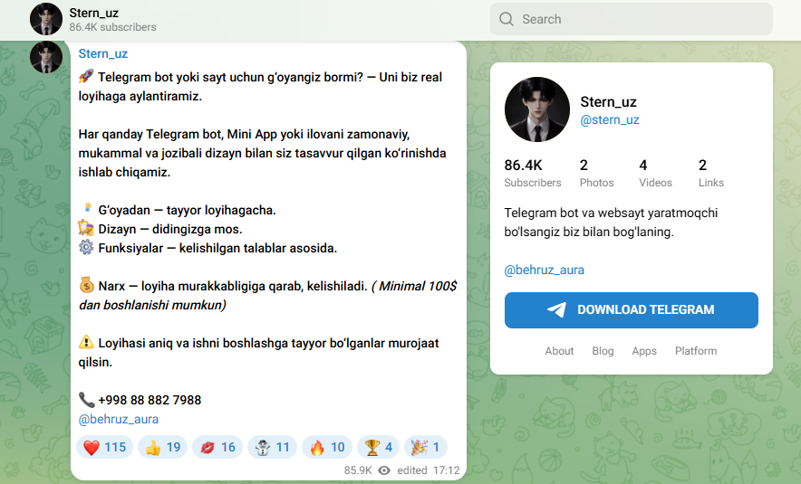Viewport: 801px width, 484px height.
Task: Click the avatar beside the message
Action: coord(46,57)
